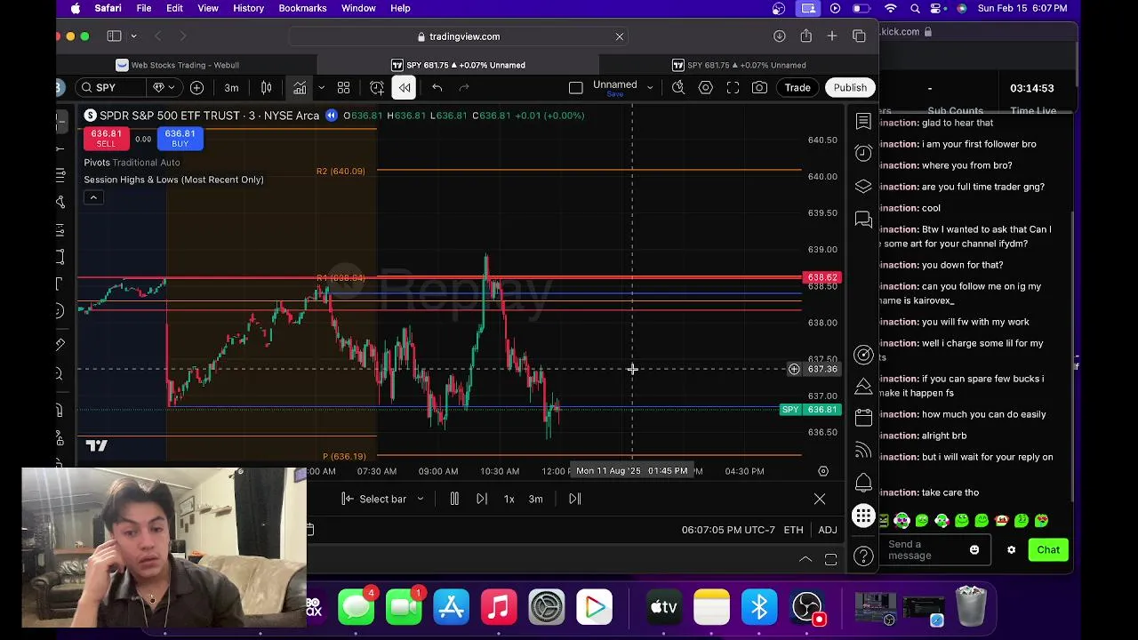The width and height of the screenshot is (1138, 640).
Task: Open the Help Center question mark icon
Action: click(863, 556)
